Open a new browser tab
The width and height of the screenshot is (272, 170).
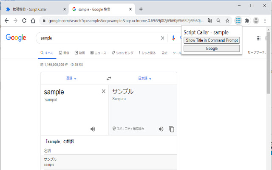pyautogui.click(x=141, y=9)
